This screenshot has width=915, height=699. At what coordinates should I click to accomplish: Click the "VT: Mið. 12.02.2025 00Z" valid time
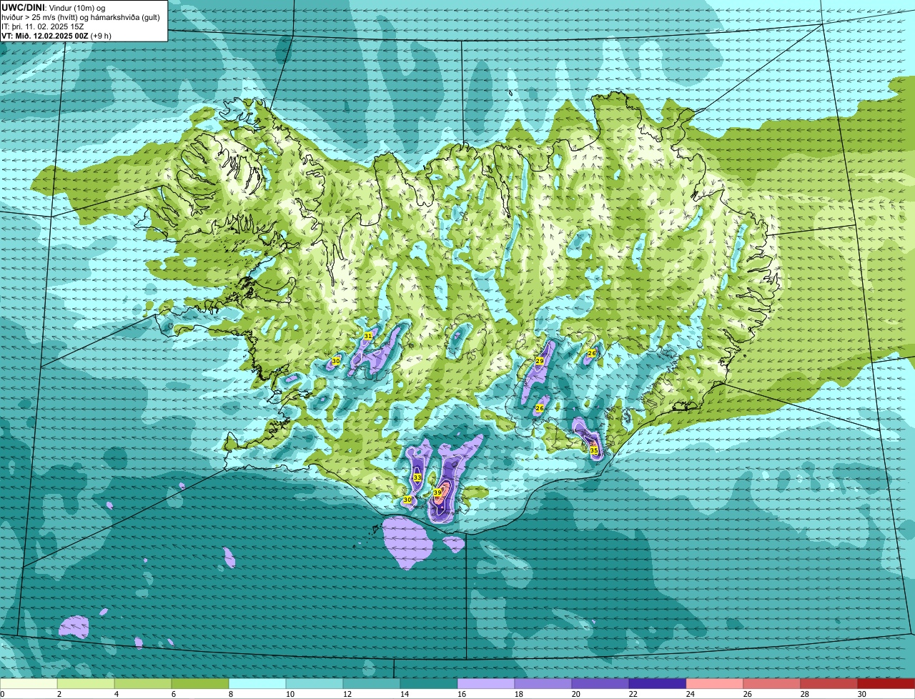(x=45, y=35)
